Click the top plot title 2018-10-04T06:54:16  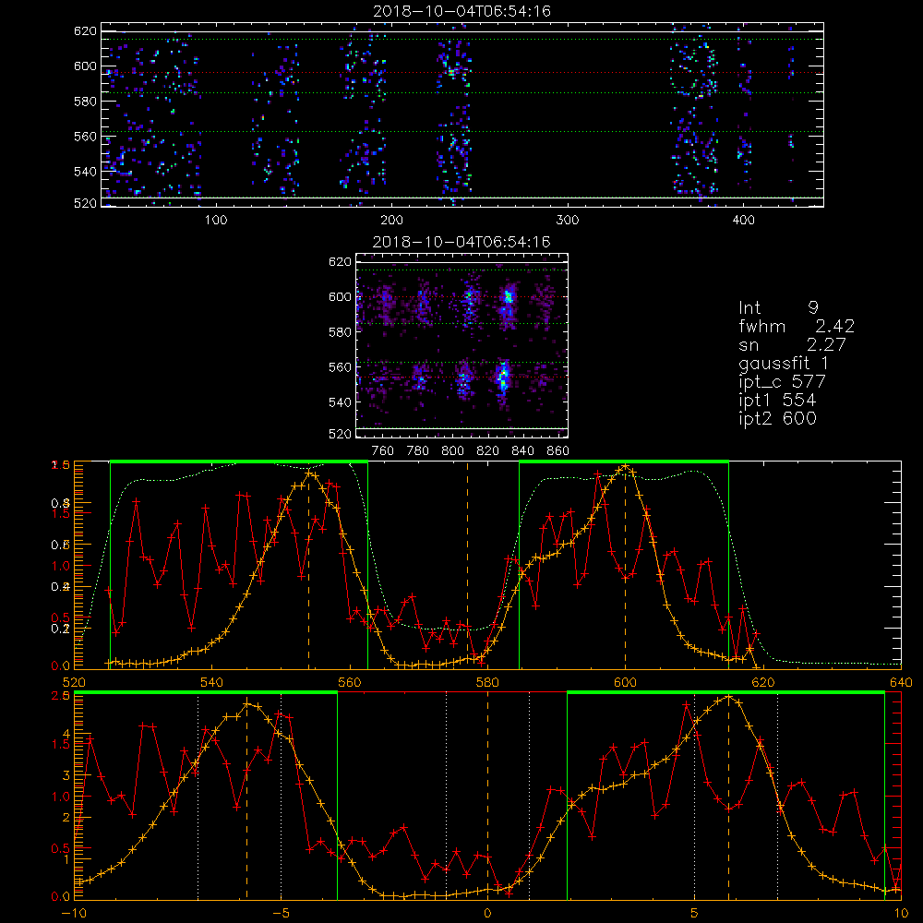pos(462,11)
